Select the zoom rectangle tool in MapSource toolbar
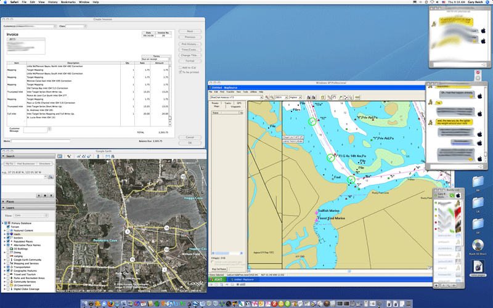This screenshot has height=308, width=493. [x=329, y=97]
